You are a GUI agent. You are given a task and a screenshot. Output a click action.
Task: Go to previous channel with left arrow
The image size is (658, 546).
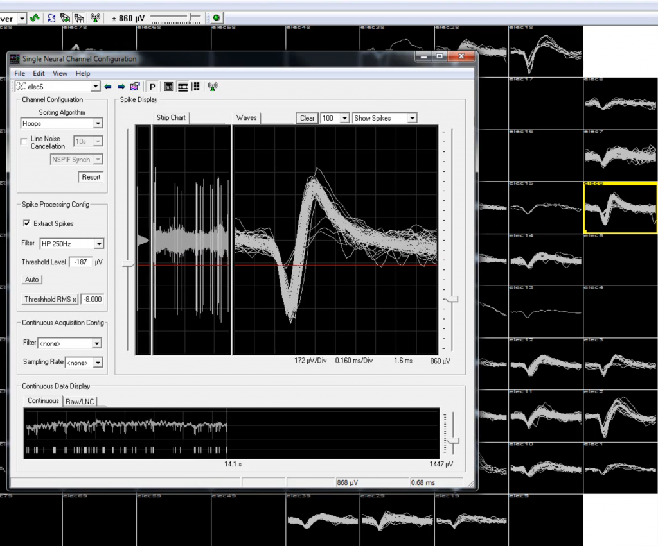point(108,87)
